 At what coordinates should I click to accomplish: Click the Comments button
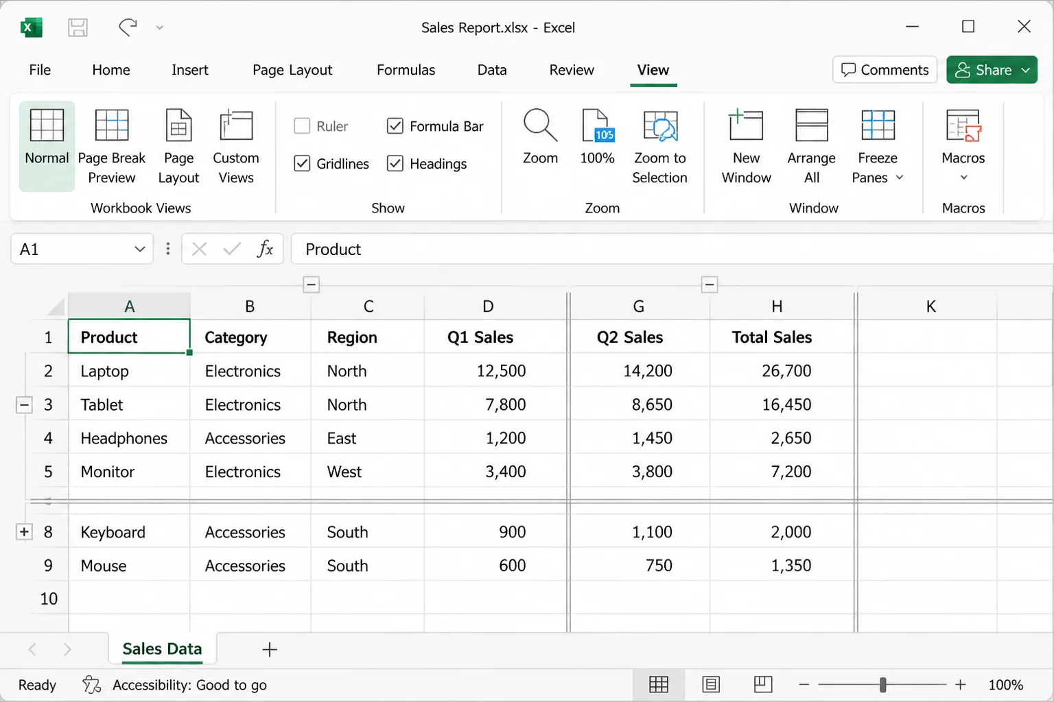885,70
